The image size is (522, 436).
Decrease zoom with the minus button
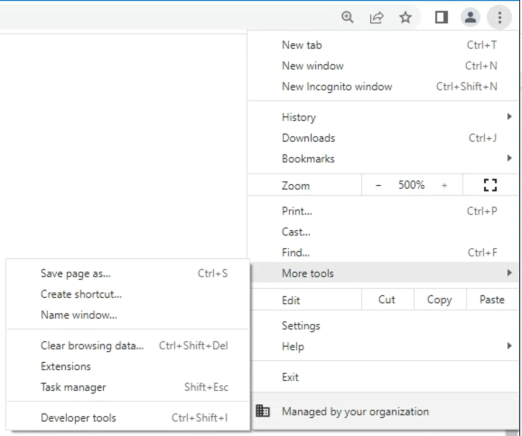click(378, 185)
